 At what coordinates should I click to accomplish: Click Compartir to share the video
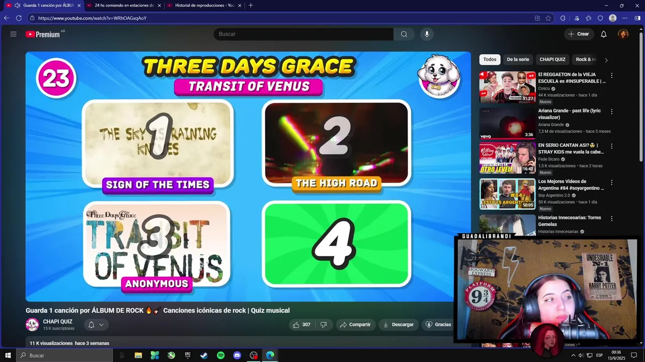355,325
